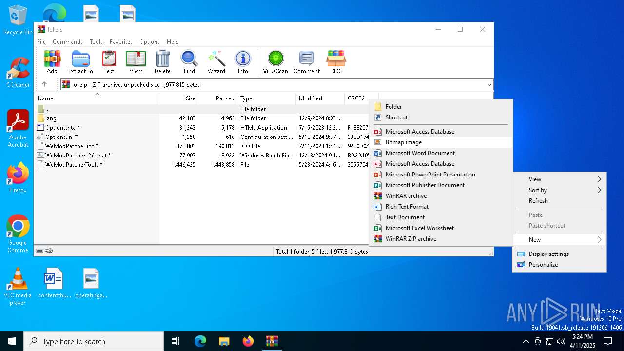
Task: Click the SFX toolbar icon
Action: click(336, 62)
